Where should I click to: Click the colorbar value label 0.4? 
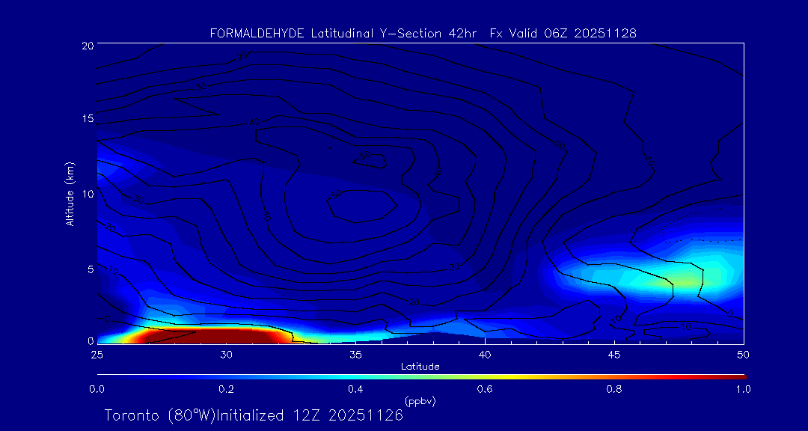(355, 390)
